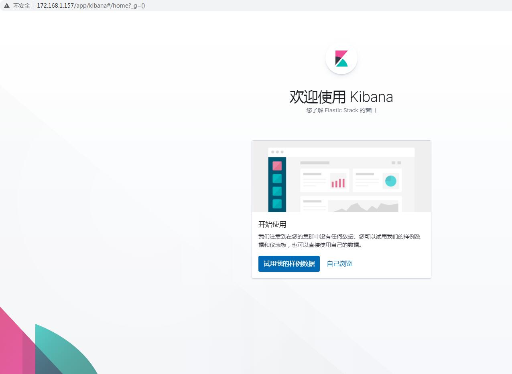Click the dashboard preview illustration
This screenshot has height=374, width=512.
(x=341, y=176)
